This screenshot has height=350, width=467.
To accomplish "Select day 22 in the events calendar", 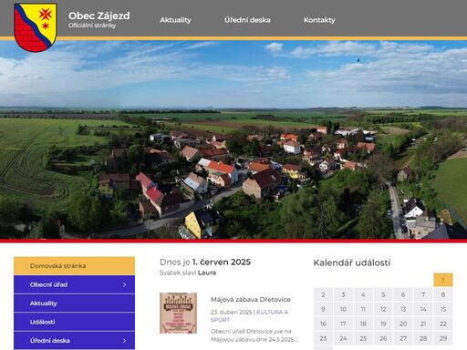I will pos(443,324).
